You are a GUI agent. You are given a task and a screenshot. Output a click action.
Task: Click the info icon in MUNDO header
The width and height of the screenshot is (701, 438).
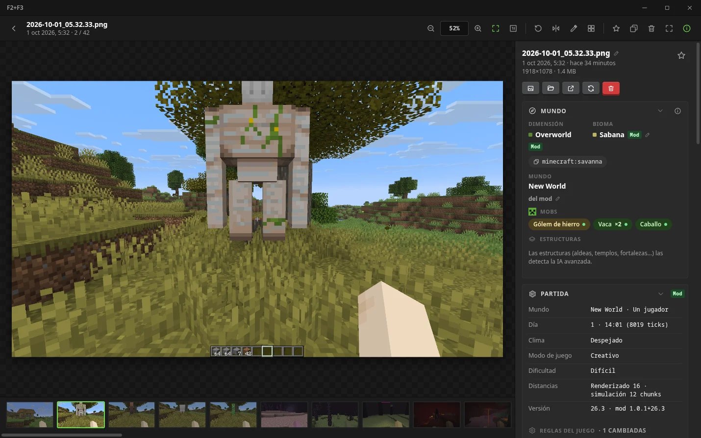click(677, 111)
